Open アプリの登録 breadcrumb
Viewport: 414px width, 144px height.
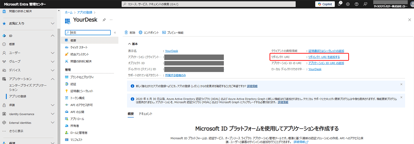click(85, 13)
